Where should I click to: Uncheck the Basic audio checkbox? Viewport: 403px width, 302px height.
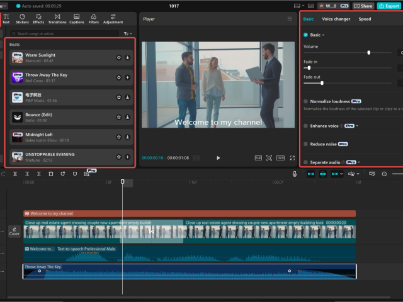point(306,35)
